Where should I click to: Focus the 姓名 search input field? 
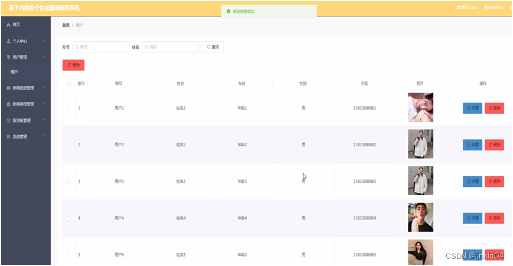[x=171, y=47]
